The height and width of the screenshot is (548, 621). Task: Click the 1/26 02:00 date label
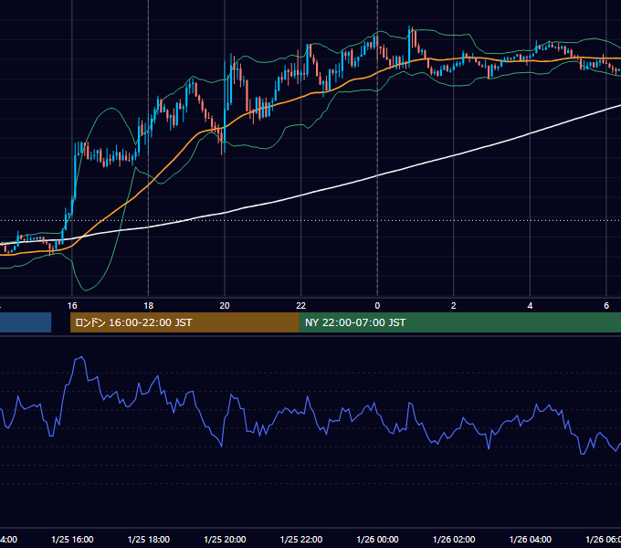454,539
